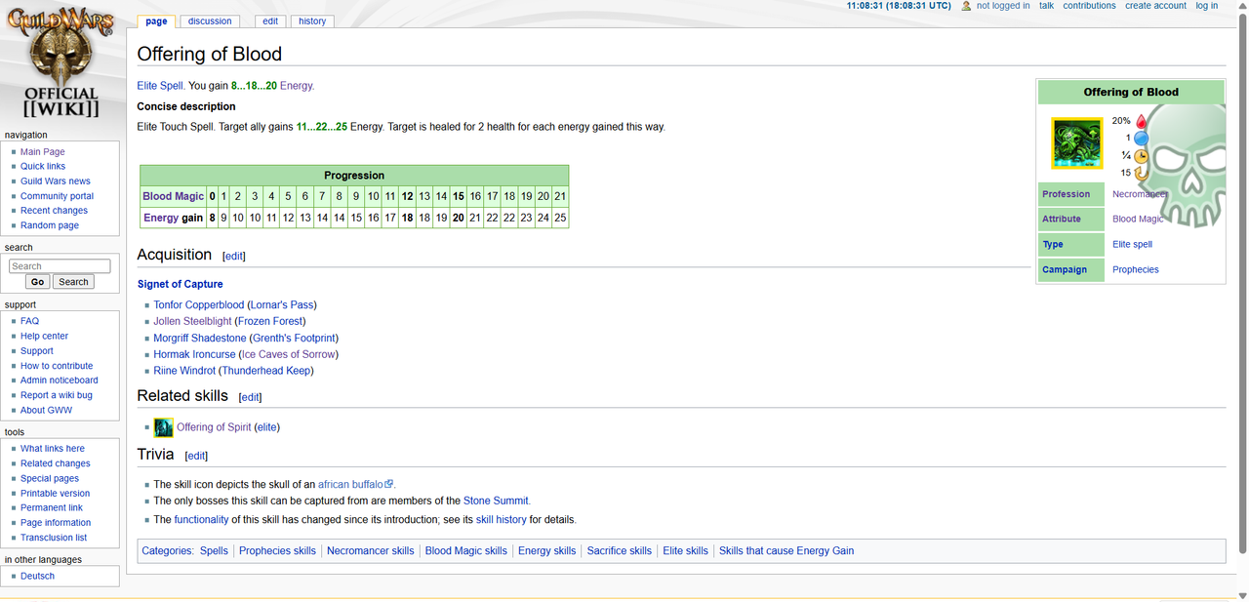This screenshot has width=1249, height=602.
Task: Click the not logged in user icon
Action: tap(966, 6)
